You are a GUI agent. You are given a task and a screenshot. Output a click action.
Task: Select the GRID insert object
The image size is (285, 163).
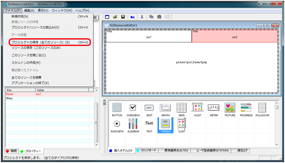coord(181,109)
